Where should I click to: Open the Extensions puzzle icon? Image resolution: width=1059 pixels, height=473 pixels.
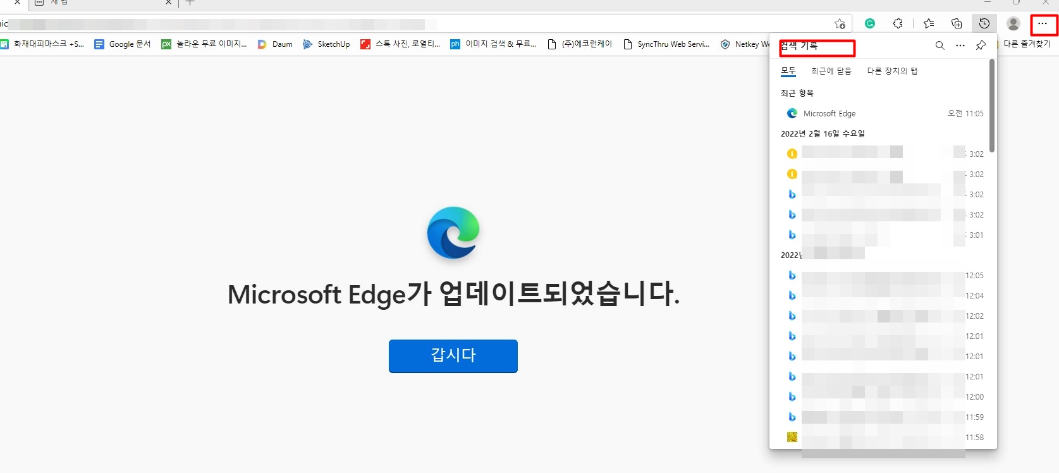898,23
